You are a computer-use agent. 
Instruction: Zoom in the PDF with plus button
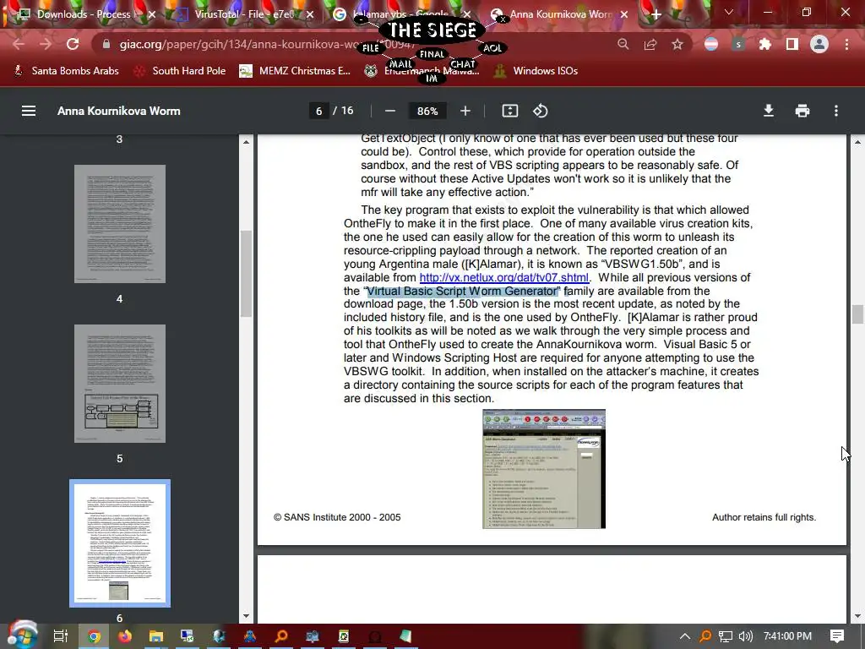coord(465,111)
